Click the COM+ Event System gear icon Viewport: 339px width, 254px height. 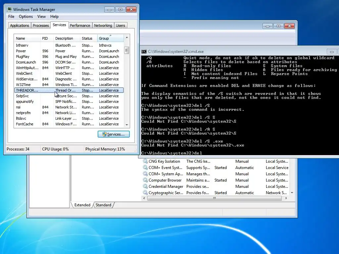(145, 167)
